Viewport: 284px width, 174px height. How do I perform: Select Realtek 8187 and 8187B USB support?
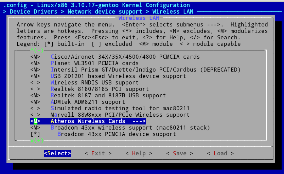coord(108,96)
